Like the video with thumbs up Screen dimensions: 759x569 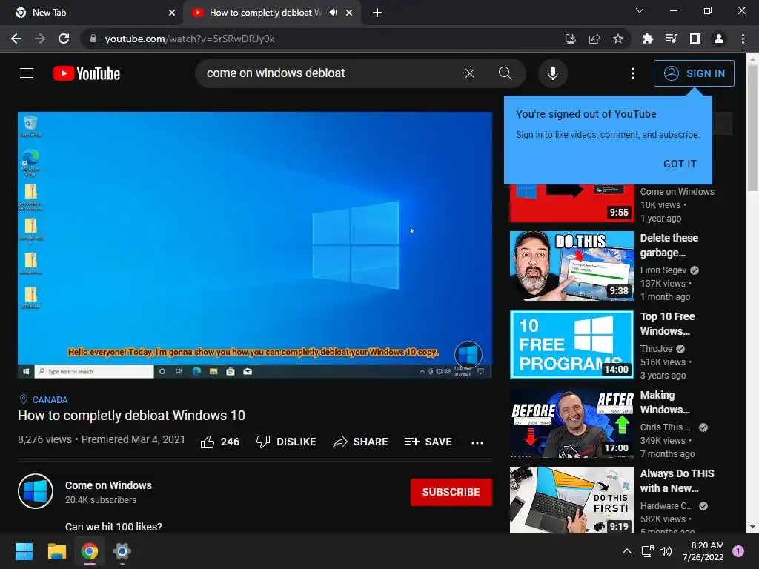pyautogui.click(x=219, y=442)
